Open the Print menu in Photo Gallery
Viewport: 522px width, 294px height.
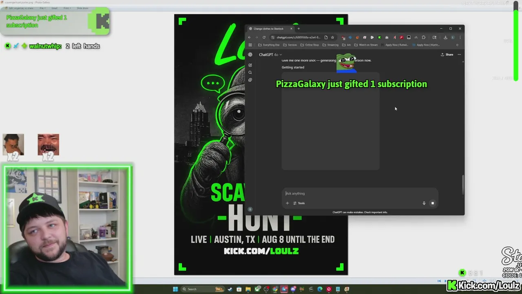tap(66, 8)
